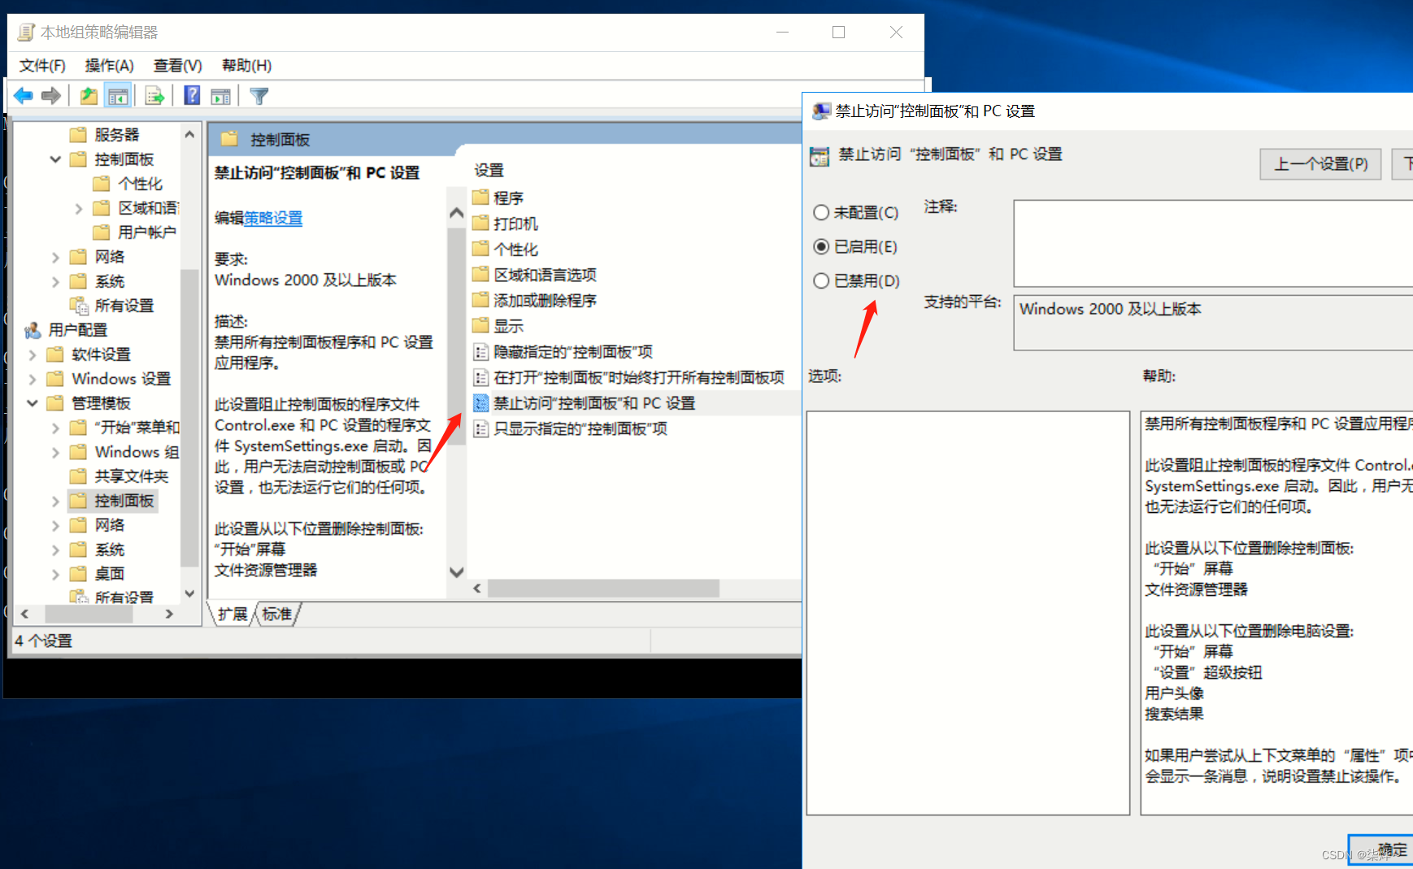The width and height of the screenshot is (1413, 869).
Task: Select the 未配置(C) radio button
Action: click(x=821, y=212)
